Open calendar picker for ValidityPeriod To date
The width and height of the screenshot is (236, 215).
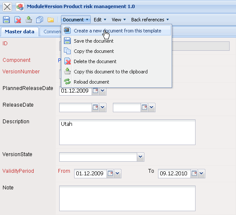pyautogui.click(x=194, y=173)
